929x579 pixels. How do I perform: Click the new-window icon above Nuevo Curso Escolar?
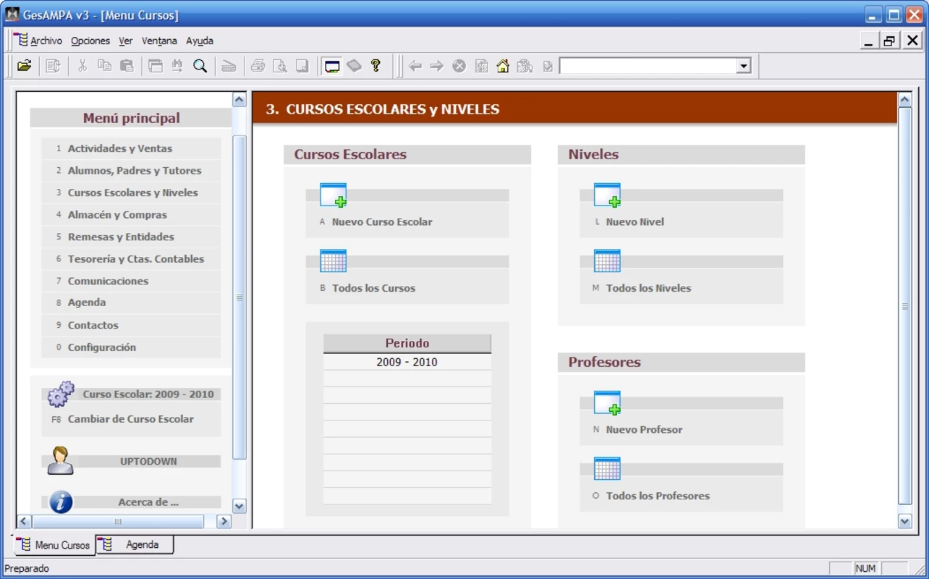(333, 195)
